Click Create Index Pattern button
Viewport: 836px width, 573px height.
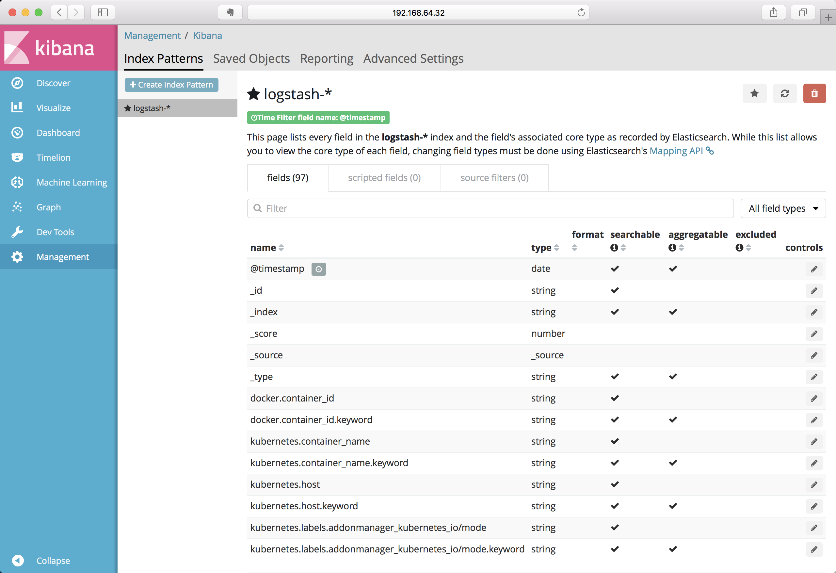coord(171,85)
